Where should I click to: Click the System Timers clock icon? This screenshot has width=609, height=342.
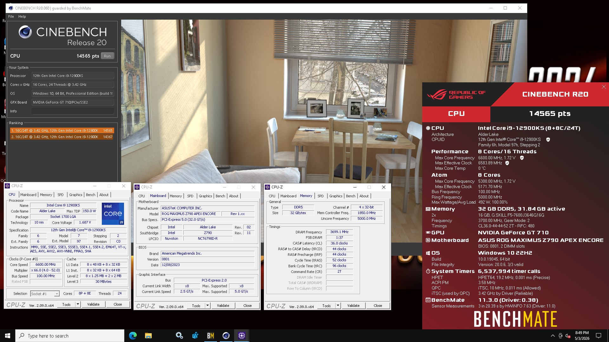click(428, 271)
